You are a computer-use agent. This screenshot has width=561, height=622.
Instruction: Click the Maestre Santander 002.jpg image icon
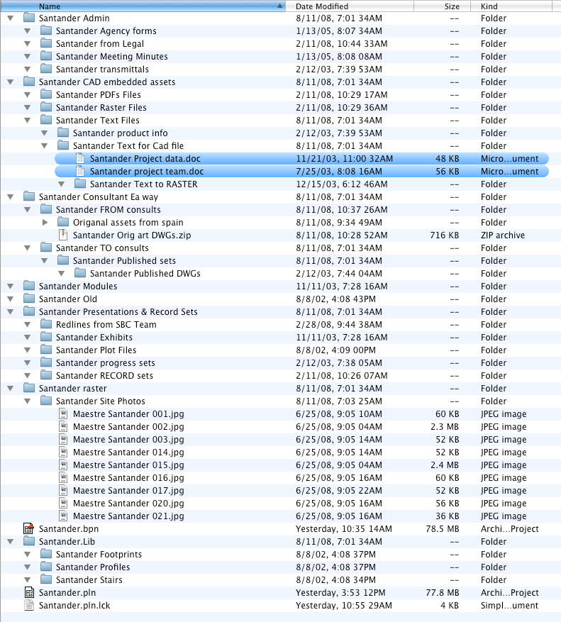(x=63, y=426)
